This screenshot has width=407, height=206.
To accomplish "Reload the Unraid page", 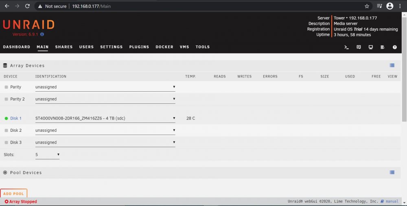I will 27,6.
